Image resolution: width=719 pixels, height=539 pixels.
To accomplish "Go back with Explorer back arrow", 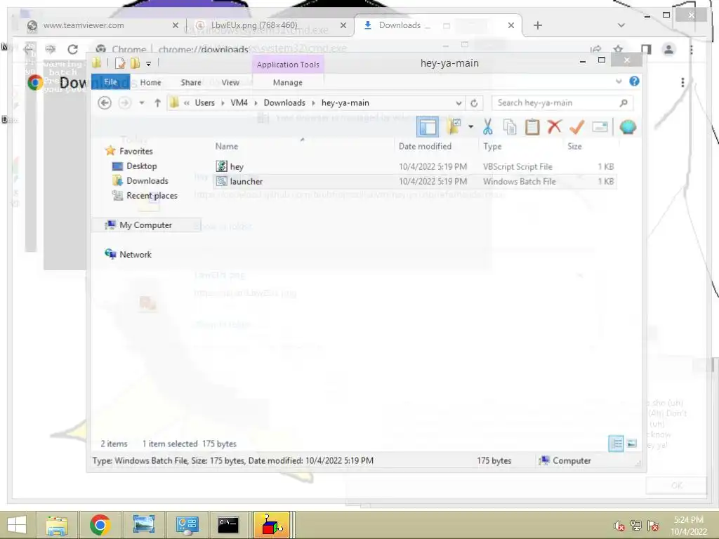I will point(105,102).
